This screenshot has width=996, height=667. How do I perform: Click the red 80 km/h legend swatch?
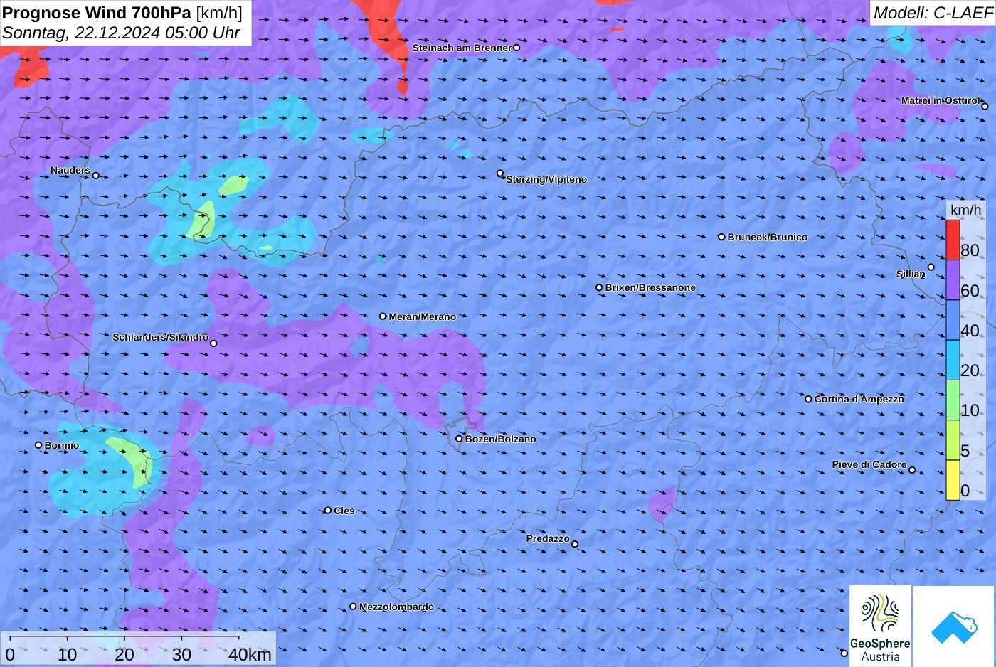[953, 240]
